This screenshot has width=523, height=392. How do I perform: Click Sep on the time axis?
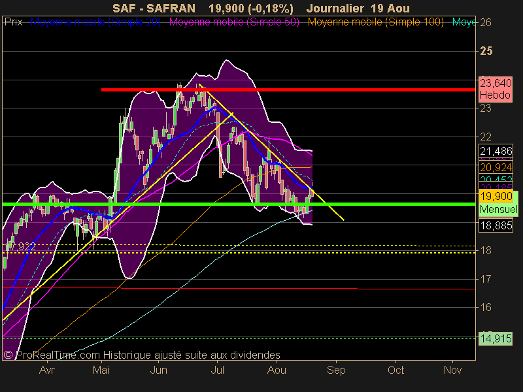tap(336, 370)
